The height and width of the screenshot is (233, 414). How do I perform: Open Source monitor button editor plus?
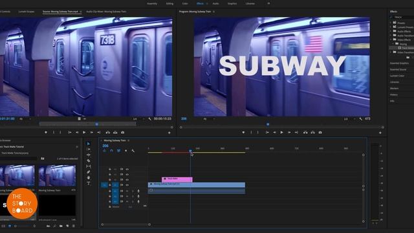point(169,133)
